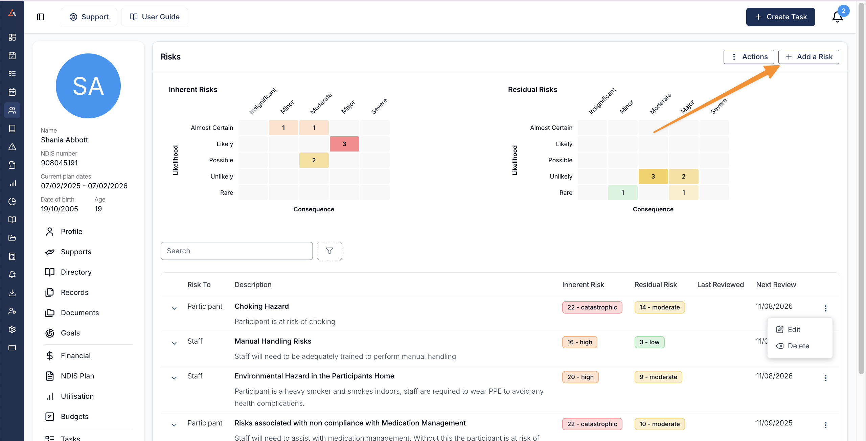This screenshot has height=441, width=866.
Task: Open the dashboard grid icon in left rail
Action: [12, 37]
